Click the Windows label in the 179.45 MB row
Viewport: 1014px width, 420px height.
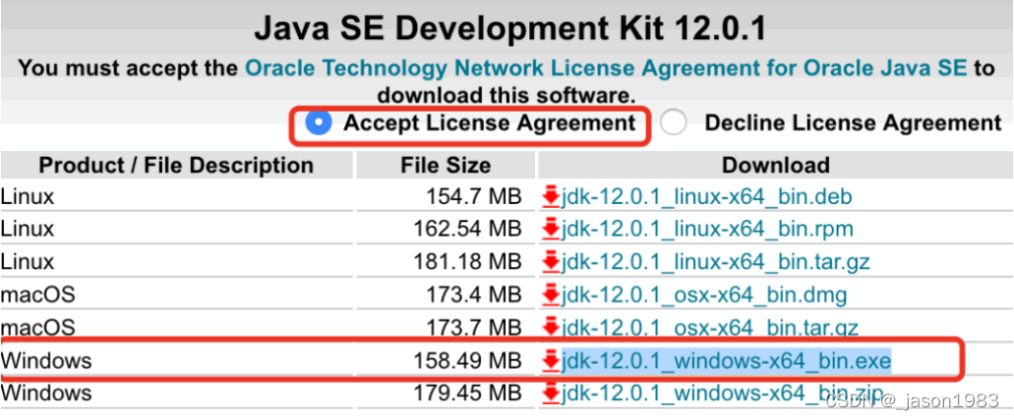[46, 394]
